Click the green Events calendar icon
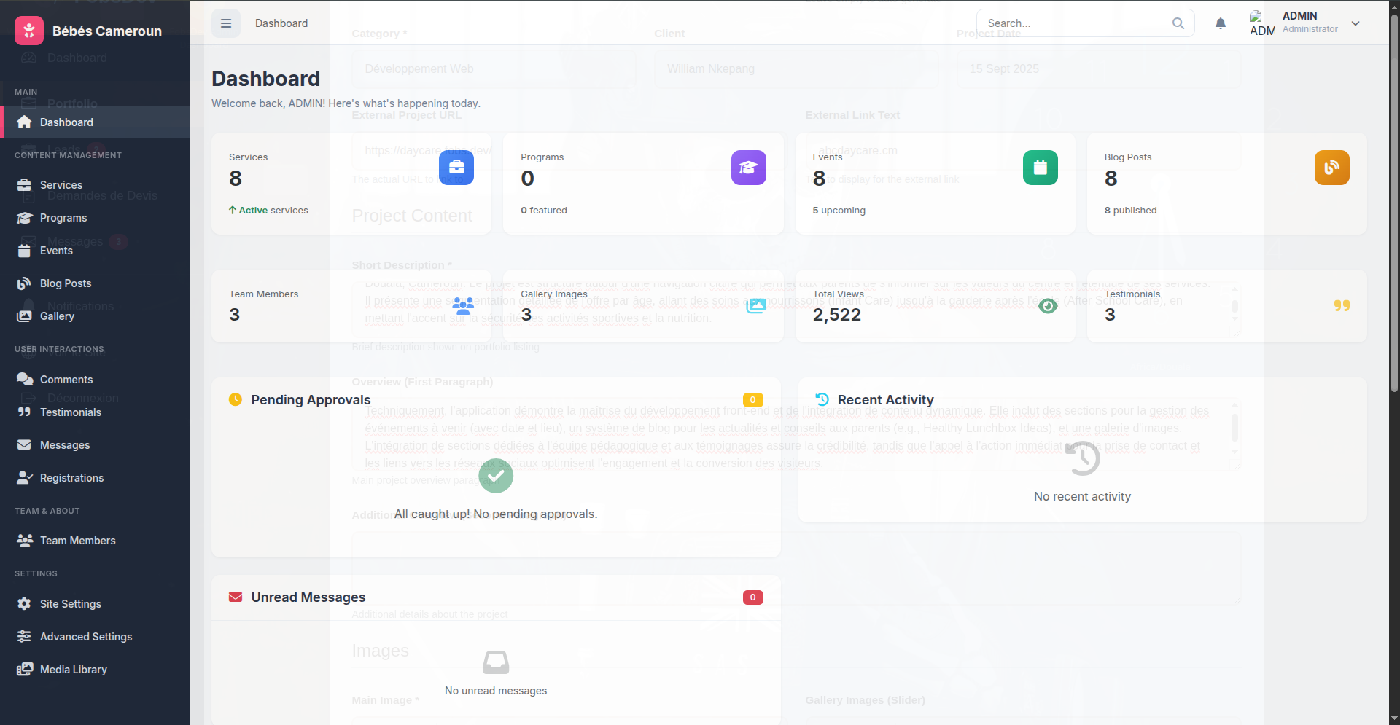This screenshot has width=1400, height=725. click(1040, 168)
